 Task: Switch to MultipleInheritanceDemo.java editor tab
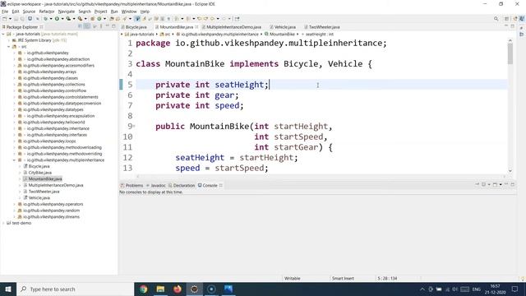point(232,27)
